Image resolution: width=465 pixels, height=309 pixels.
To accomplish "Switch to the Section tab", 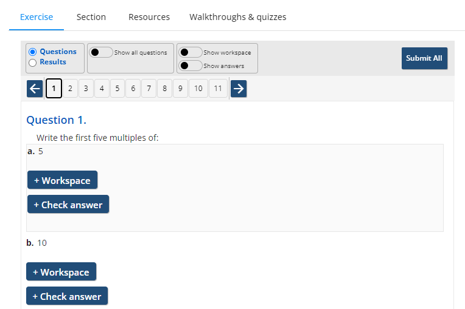I will (91, 17).
